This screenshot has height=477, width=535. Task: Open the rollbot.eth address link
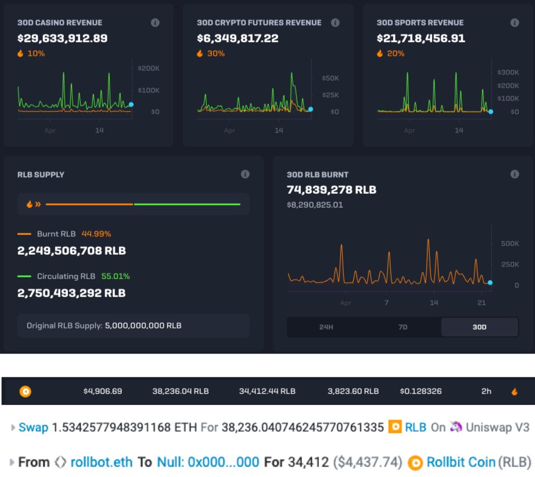point(101,462)
